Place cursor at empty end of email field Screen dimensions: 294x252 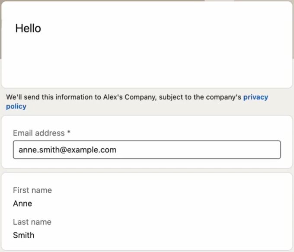click(x=216, y=150)
